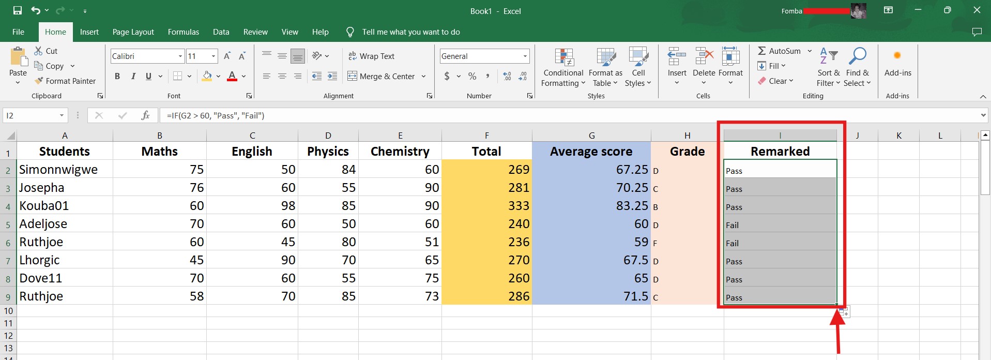Click the Merge & Center button
The image size is (991, 360).
pos(382,76)
